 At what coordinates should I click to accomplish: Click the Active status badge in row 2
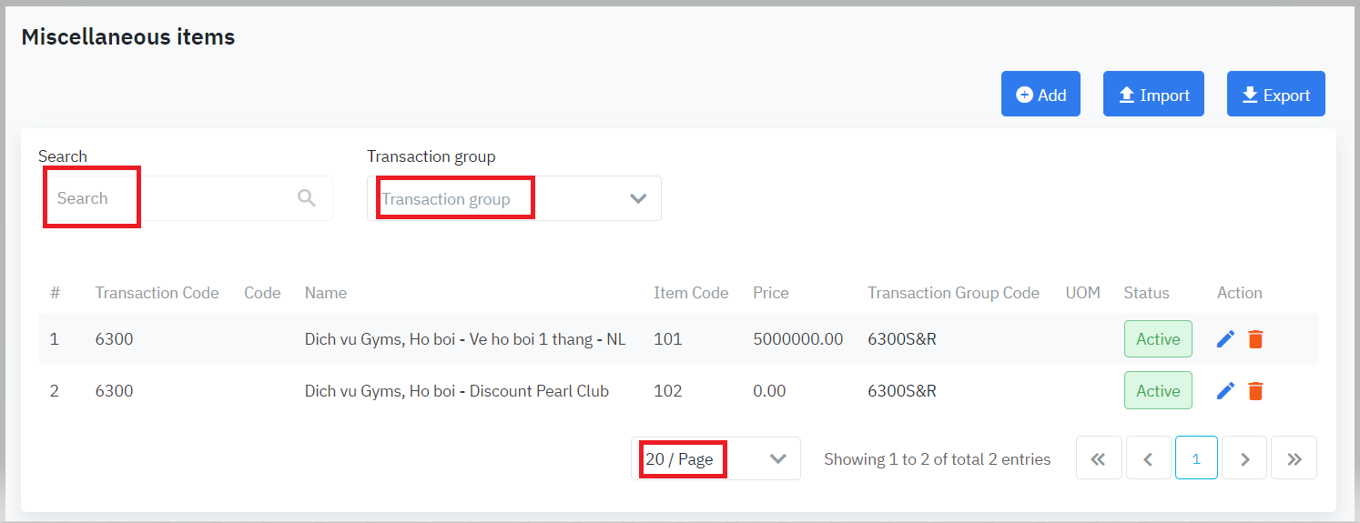(1158, 391)
